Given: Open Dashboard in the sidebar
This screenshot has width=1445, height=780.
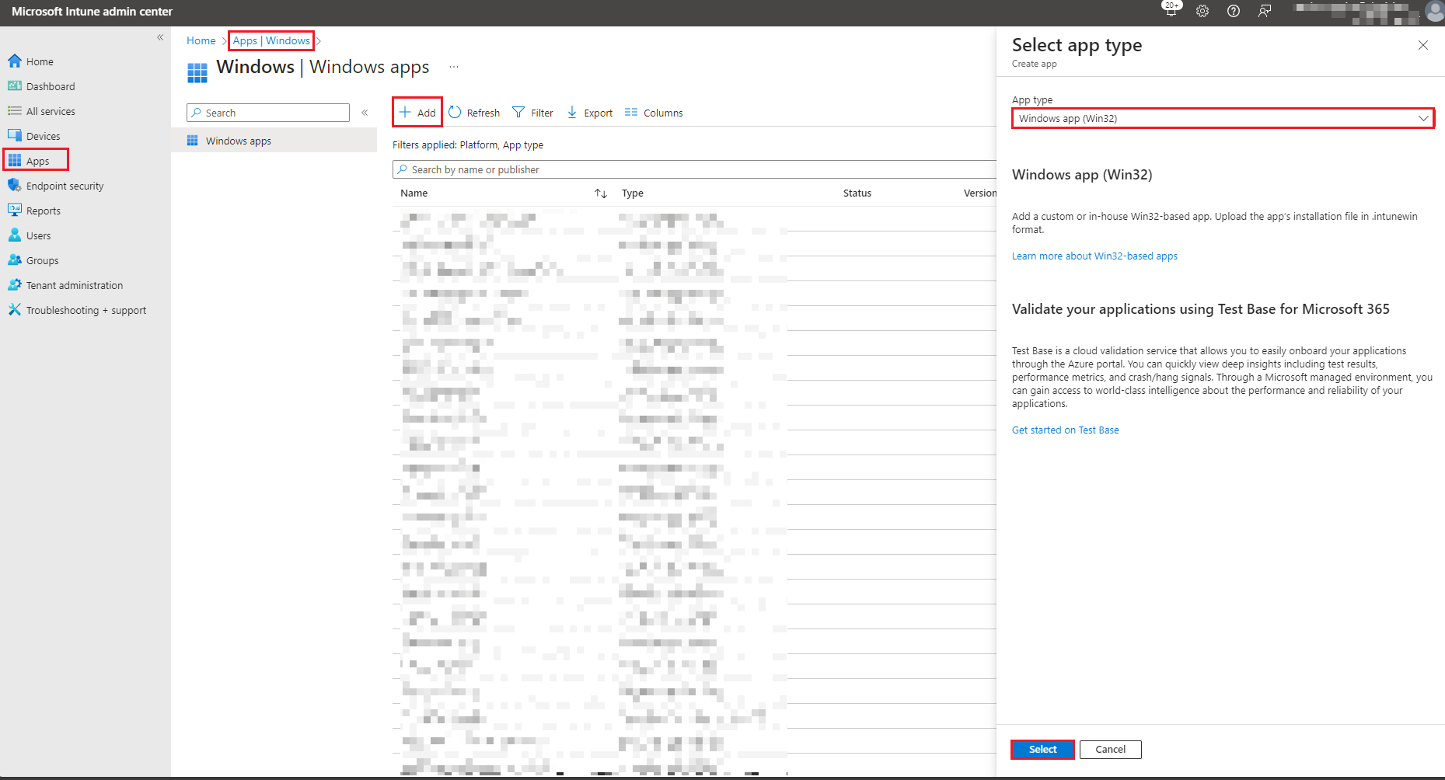Looking at the screenshot, I should (50, 86).
